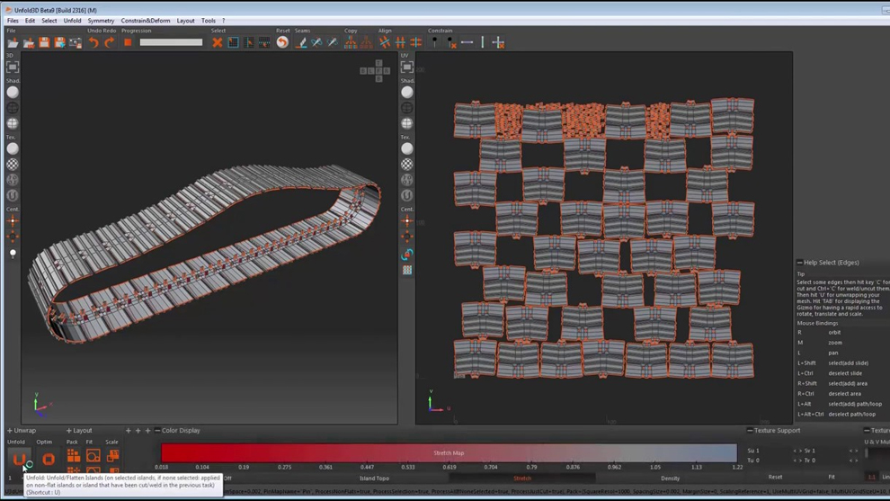This screenshot has width=890, height=501.
Task: Click the Undo arrow icon
Action: click(93, 42)
